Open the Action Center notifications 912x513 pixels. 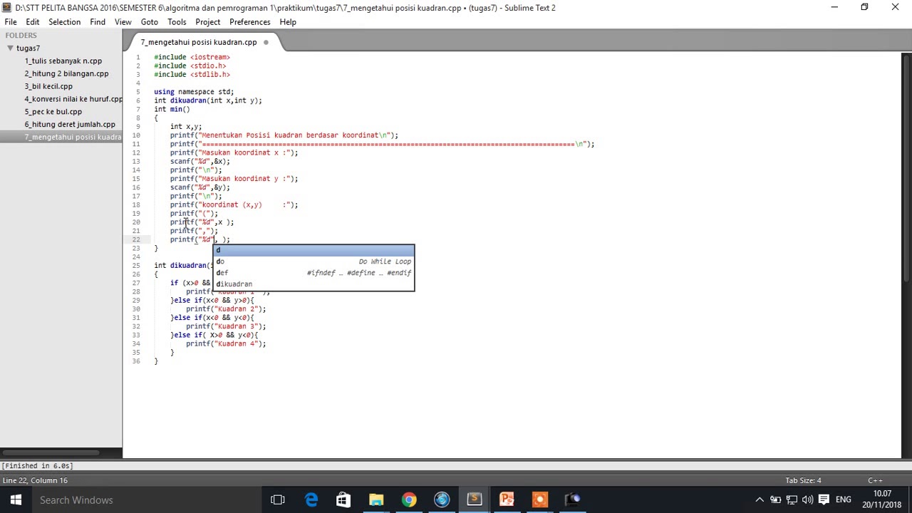point(824,500)
